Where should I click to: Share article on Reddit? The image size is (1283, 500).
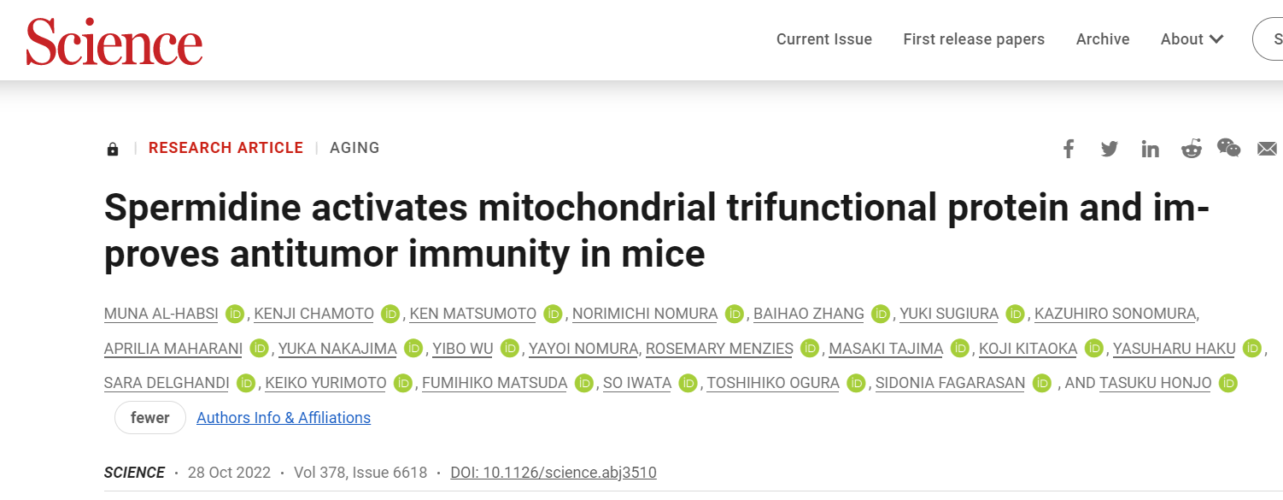(x=1191, y=149)
